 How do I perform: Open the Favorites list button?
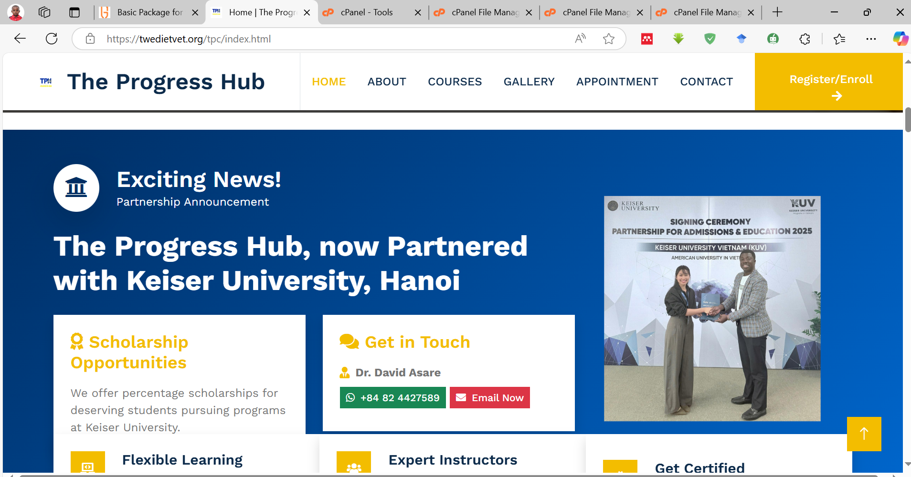[839, 39]
